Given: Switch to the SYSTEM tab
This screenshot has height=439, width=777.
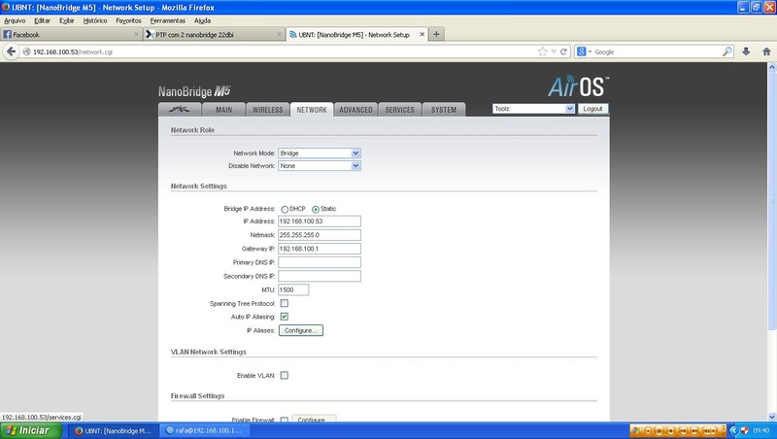Looking at the screenshot, I should click(x=444, y=110).
